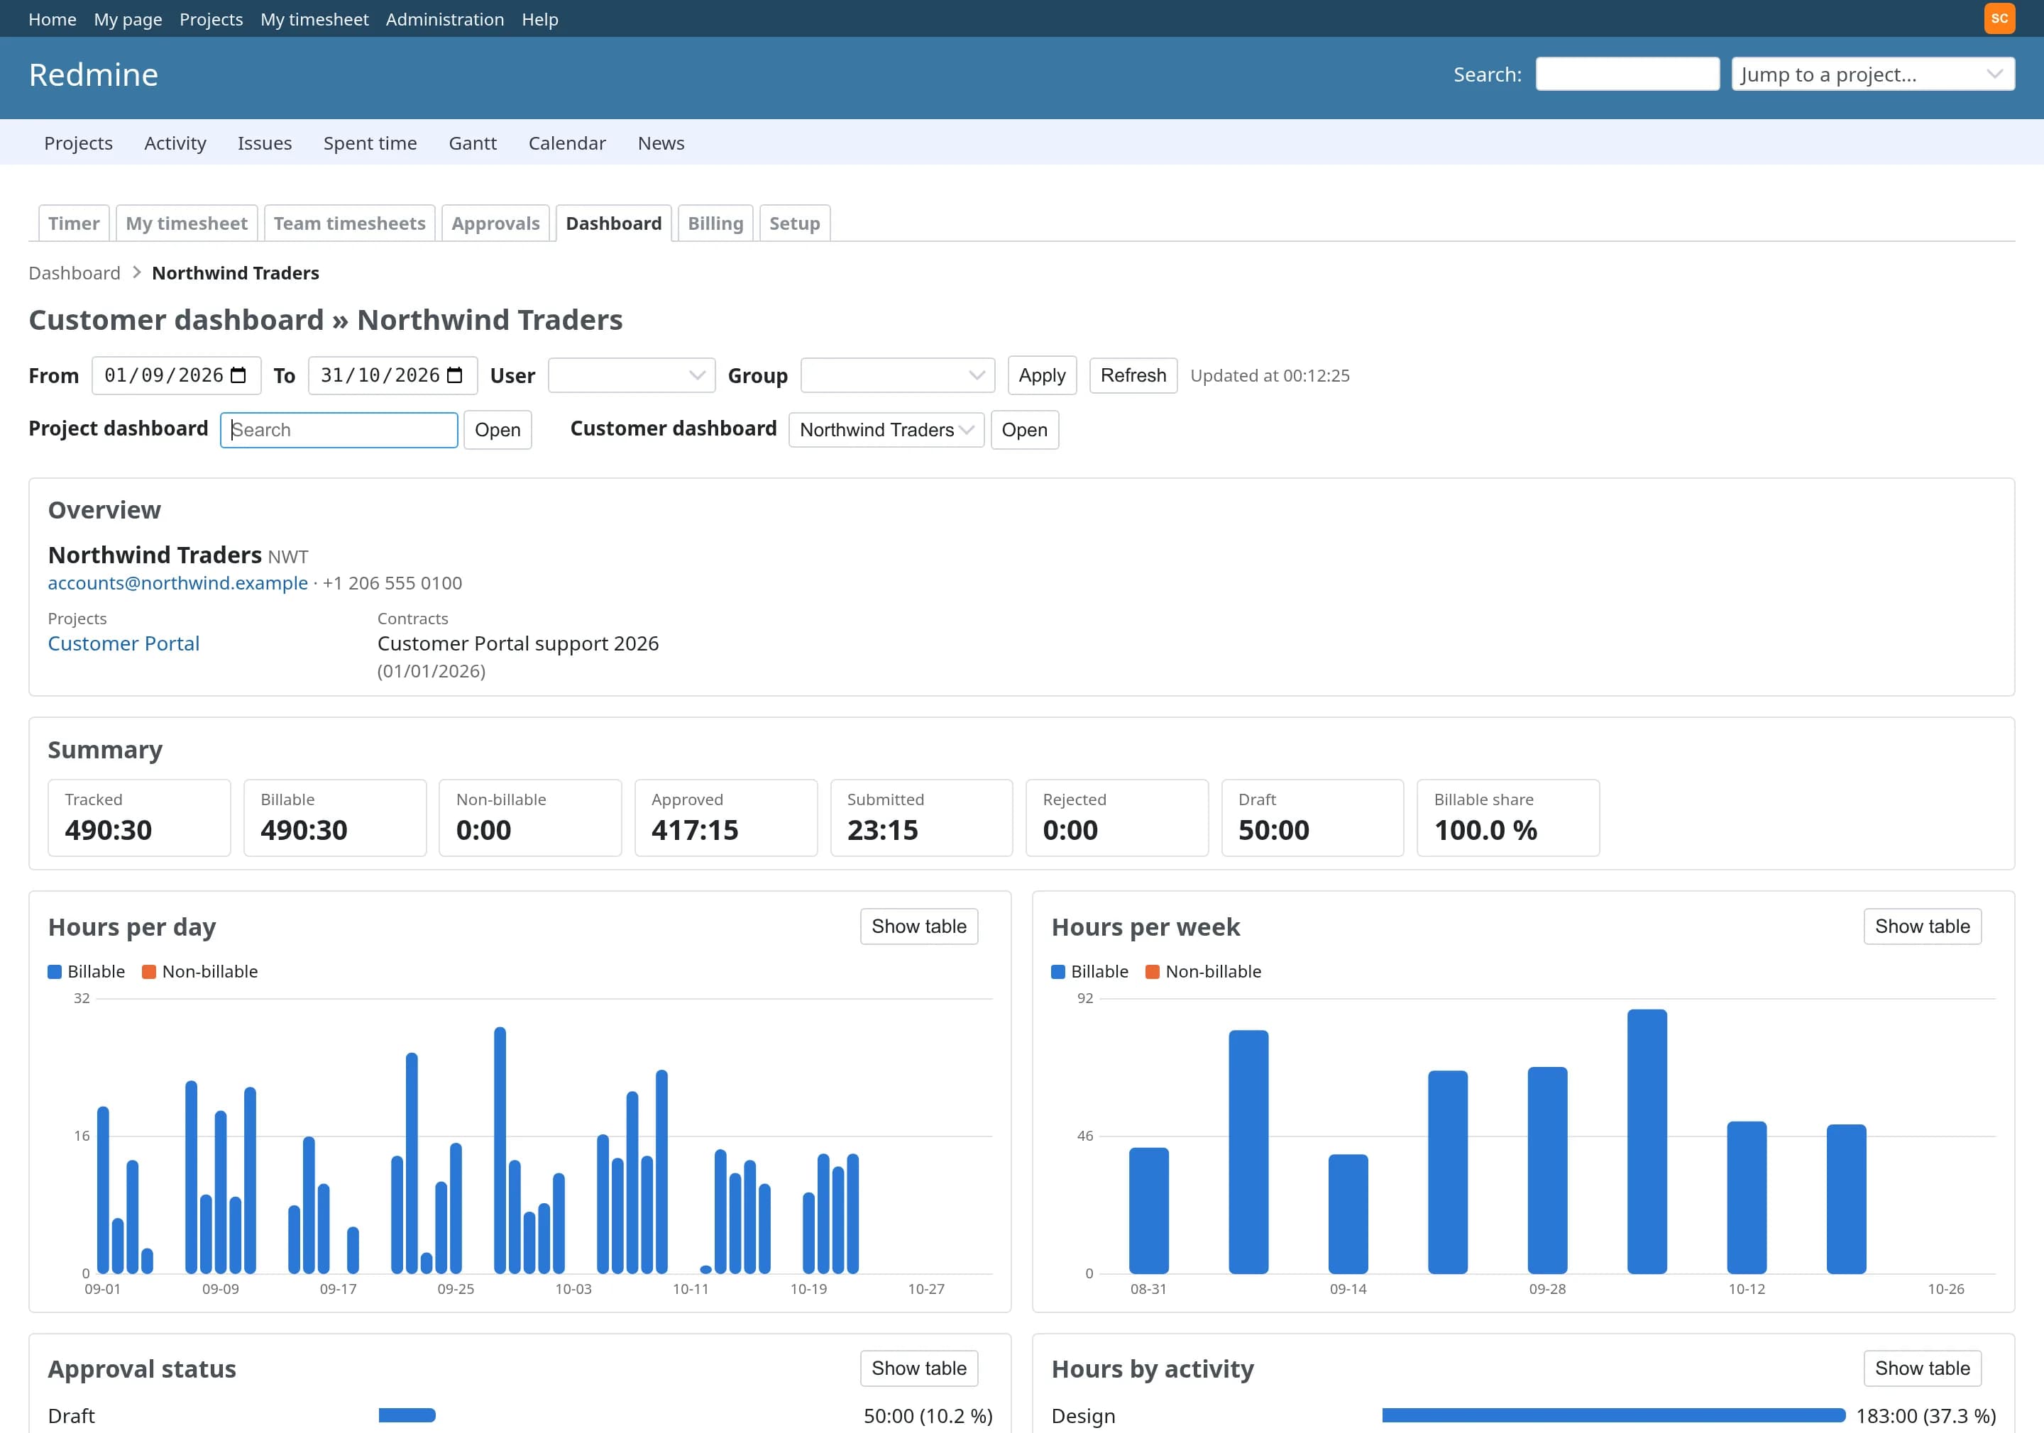Open the Team timesheets tab

click(350, 223)
